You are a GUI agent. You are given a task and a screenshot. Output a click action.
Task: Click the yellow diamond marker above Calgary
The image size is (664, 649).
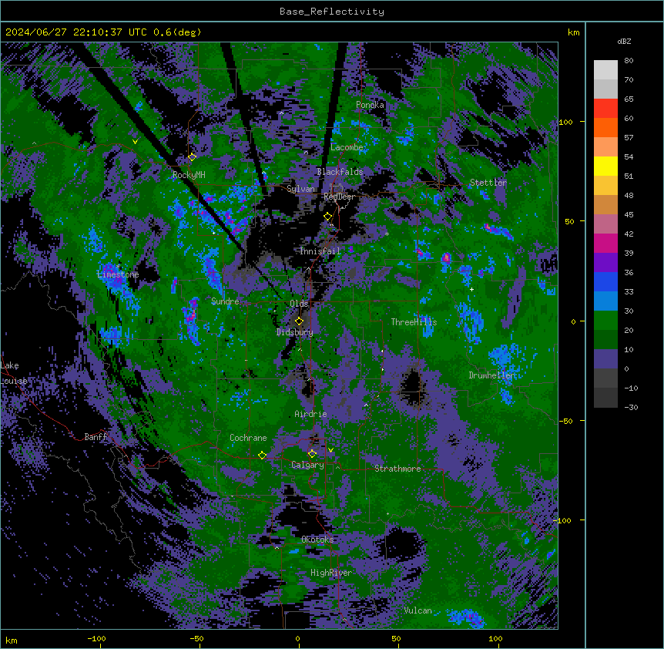pos(312,454)
